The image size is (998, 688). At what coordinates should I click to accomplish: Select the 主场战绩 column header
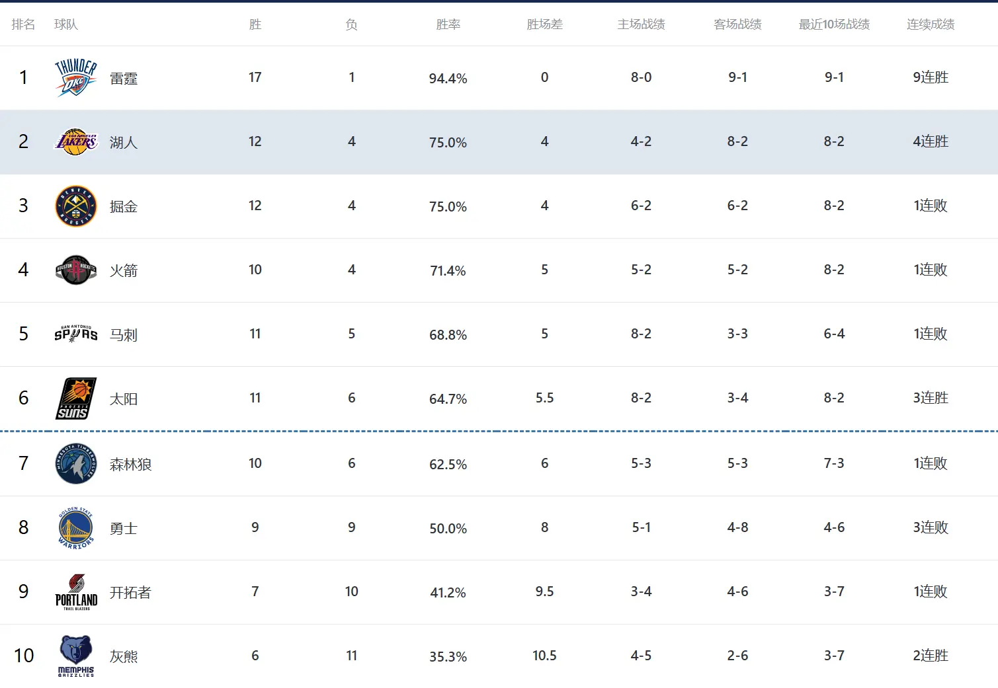pos(641,24)
